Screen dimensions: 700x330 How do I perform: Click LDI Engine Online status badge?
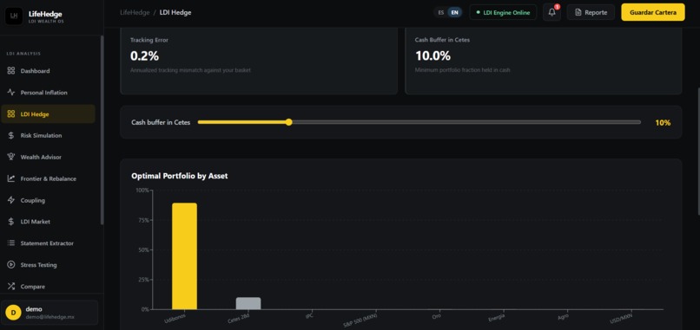click(503, 12)
